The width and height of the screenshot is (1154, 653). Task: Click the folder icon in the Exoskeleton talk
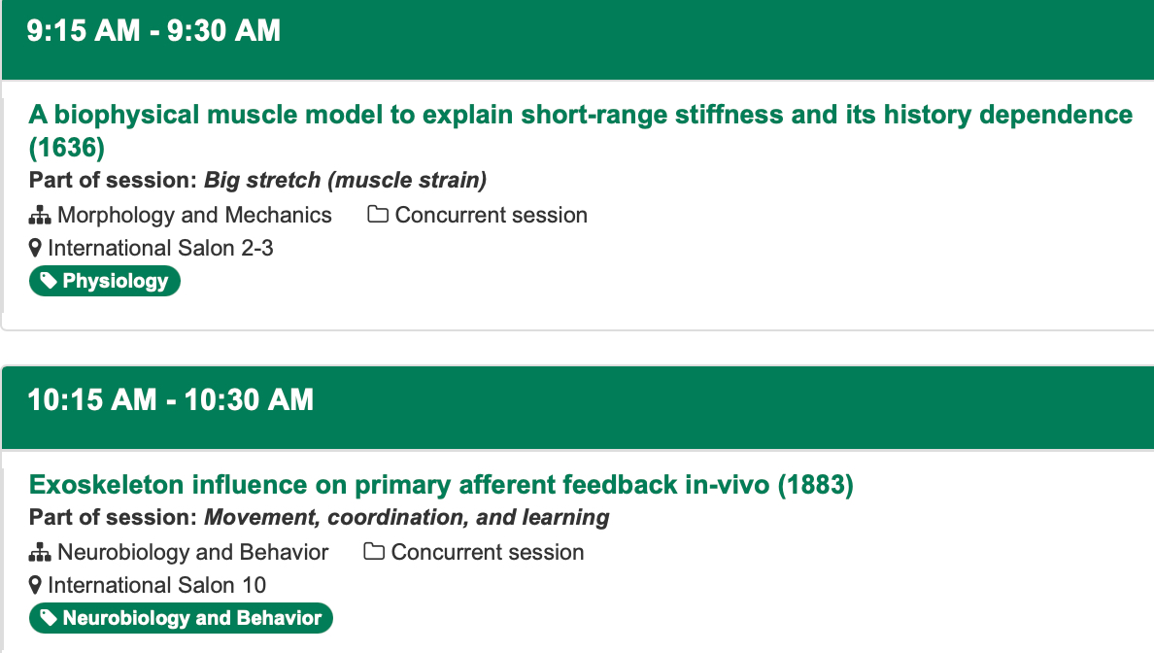tap(374, 552)
